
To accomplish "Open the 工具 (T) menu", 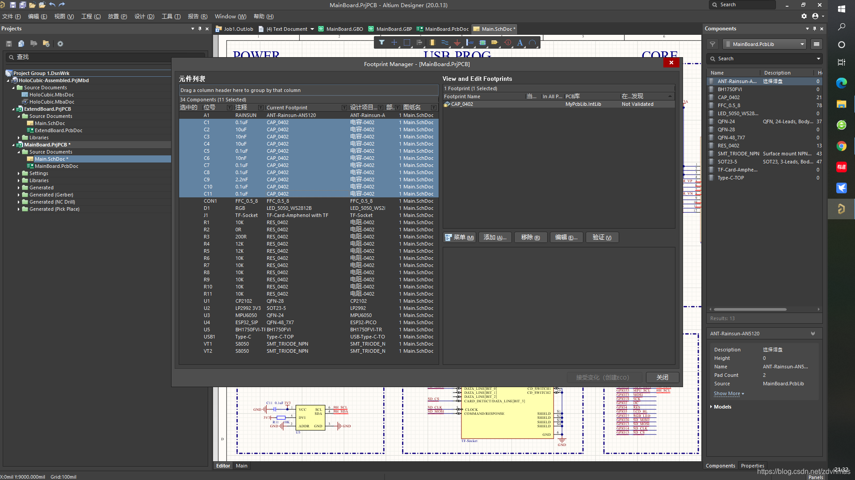I will (171, 17).
